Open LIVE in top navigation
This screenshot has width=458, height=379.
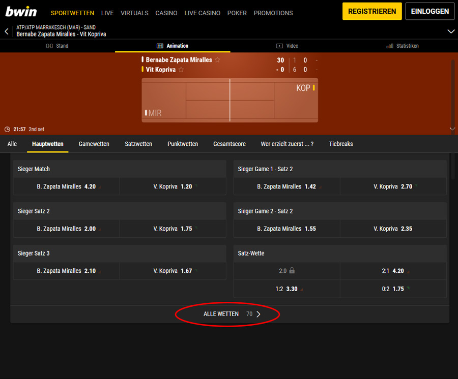[107, 13]
